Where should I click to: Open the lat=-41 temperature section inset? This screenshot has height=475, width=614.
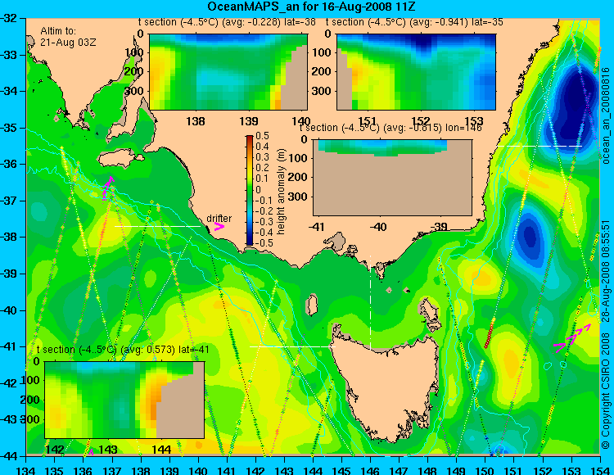[x=124, y=400]
